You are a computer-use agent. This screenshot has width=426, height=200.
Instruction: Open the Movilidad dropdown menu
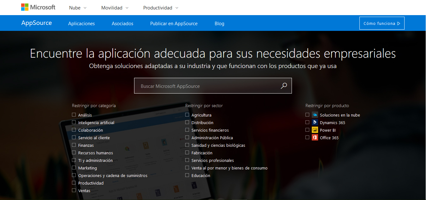point(115,8)
